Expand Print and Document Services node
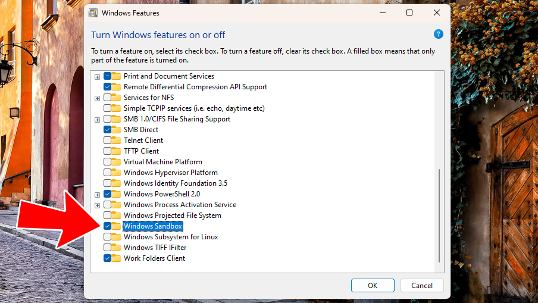 (98, 77)
